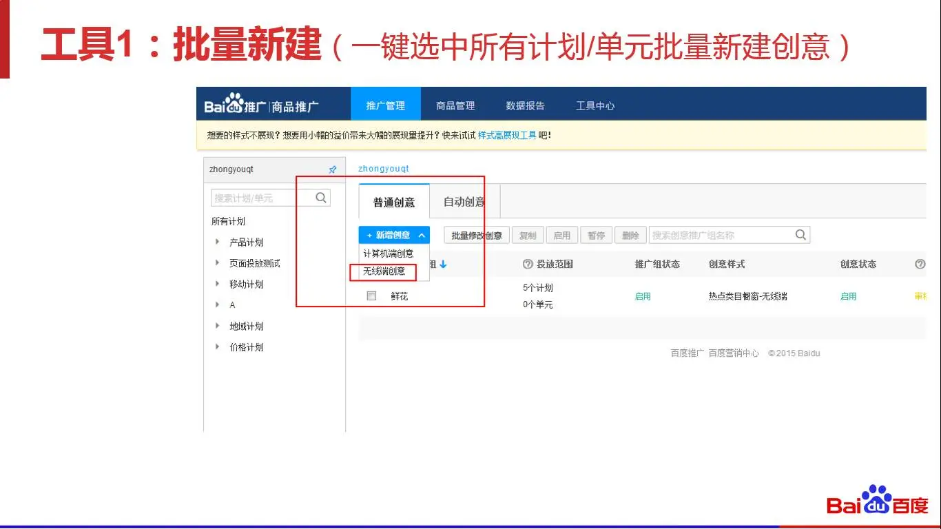The height and width of the screenshot is (529, 941).
Task: Choose 无线端创意 from dropdown menu
Action: click(x=384, y=271)
